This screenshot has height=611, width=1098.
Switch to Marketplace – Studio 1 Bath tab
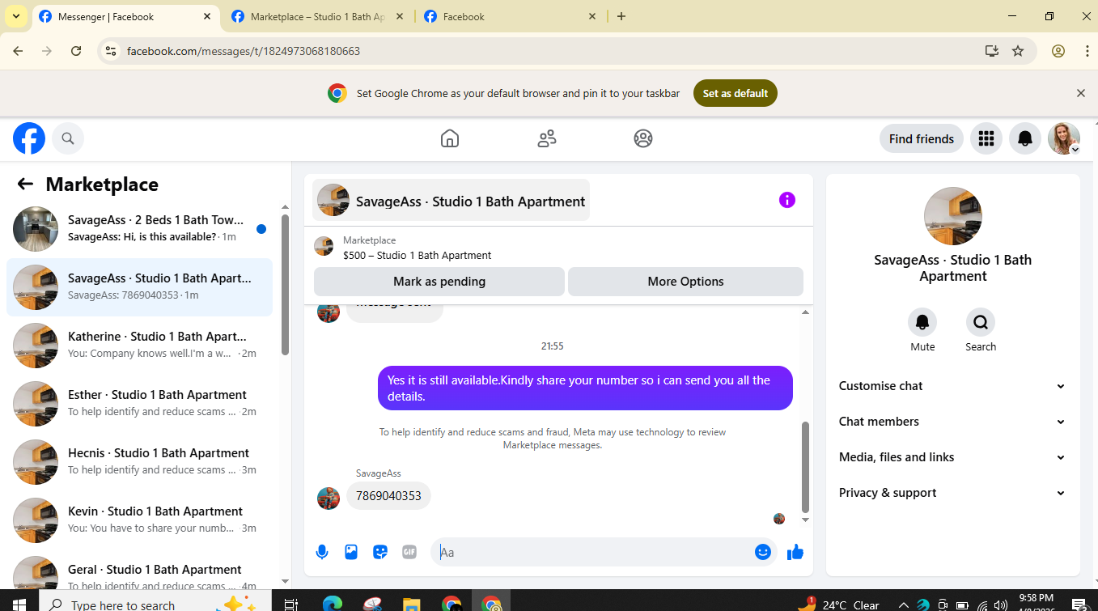click(x=317, y=16)
